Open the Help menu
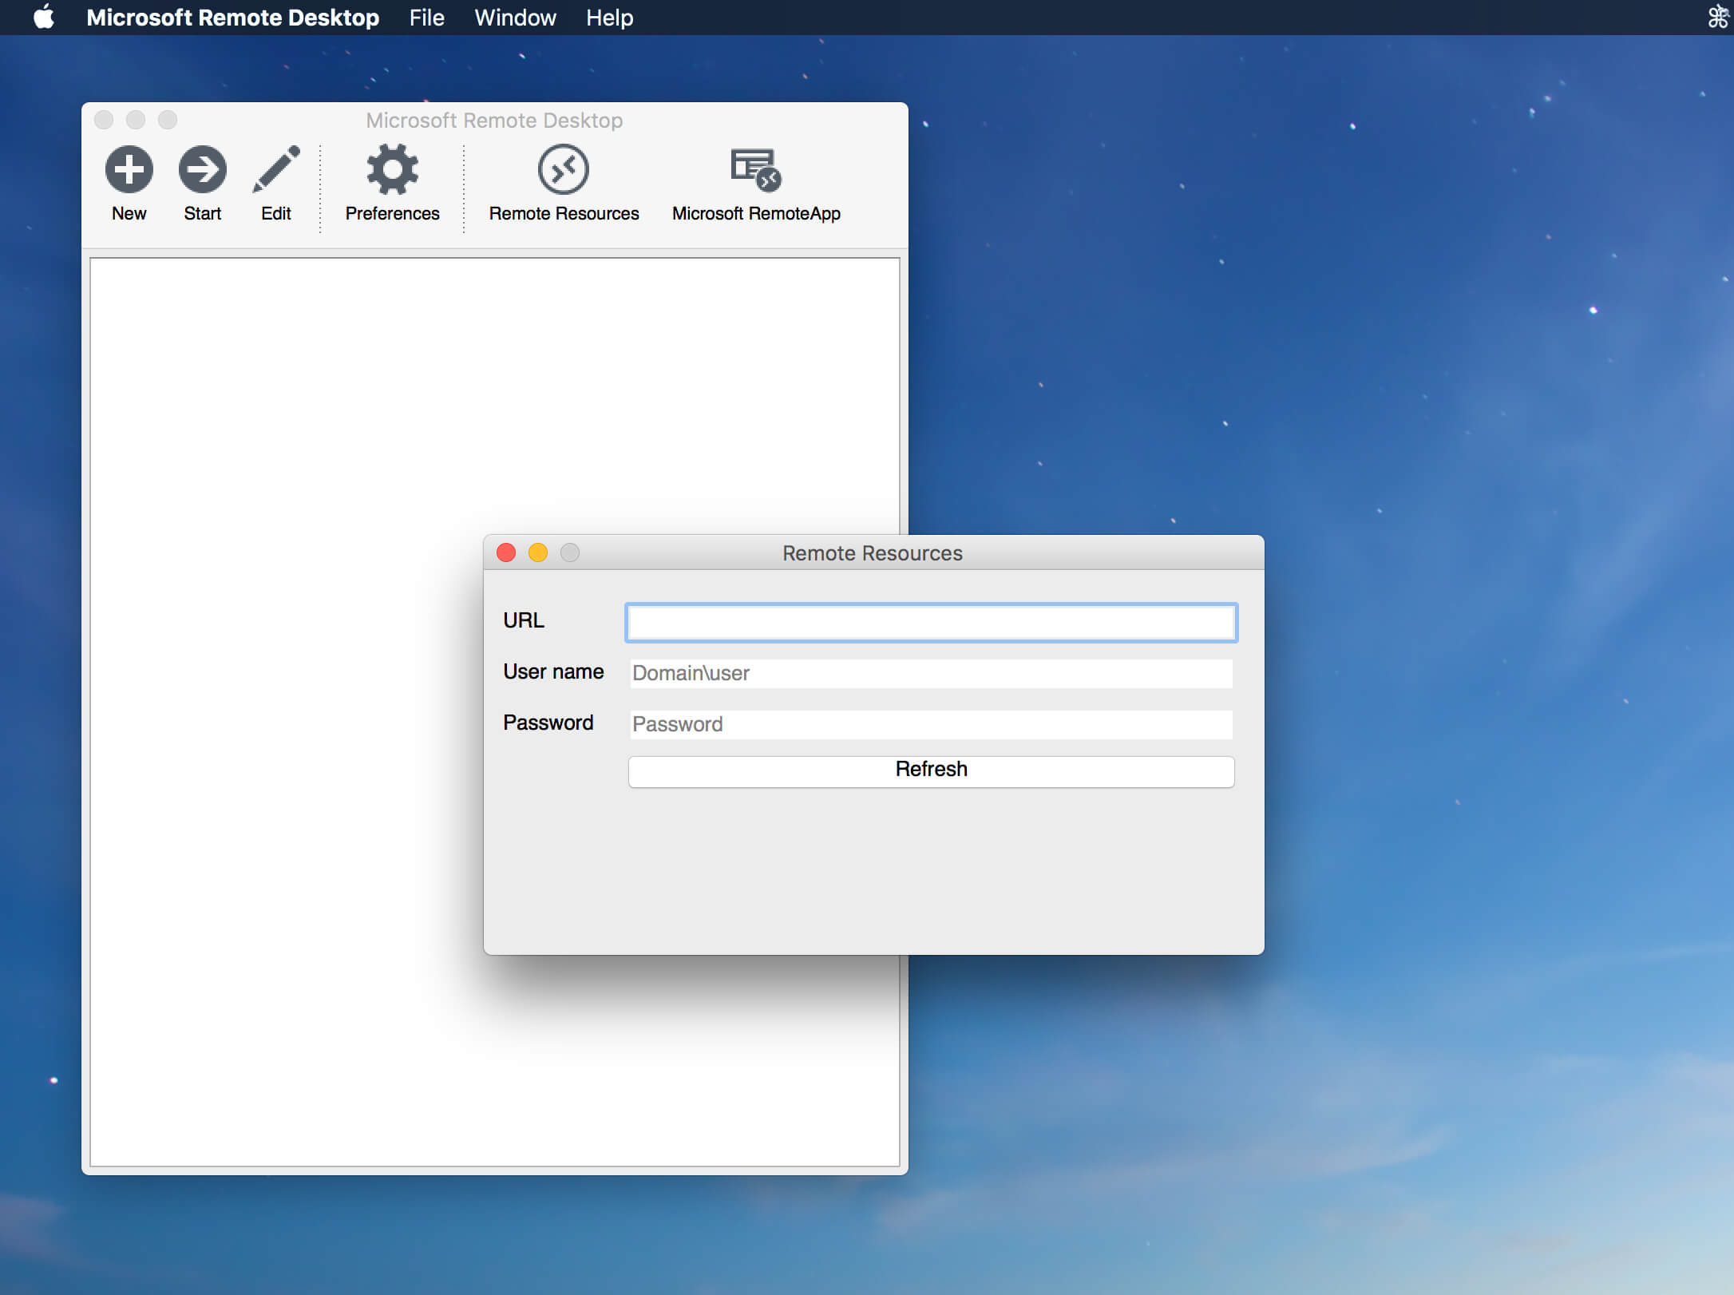 [x=609, y=18]
